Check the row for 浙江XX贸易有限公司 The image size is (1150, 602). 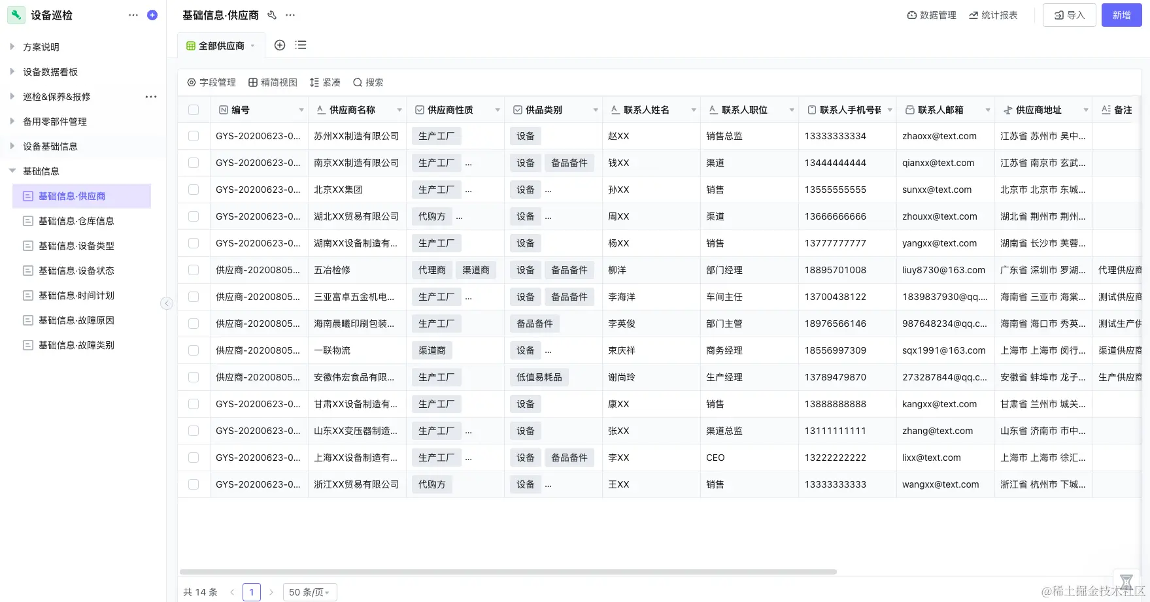194,484
